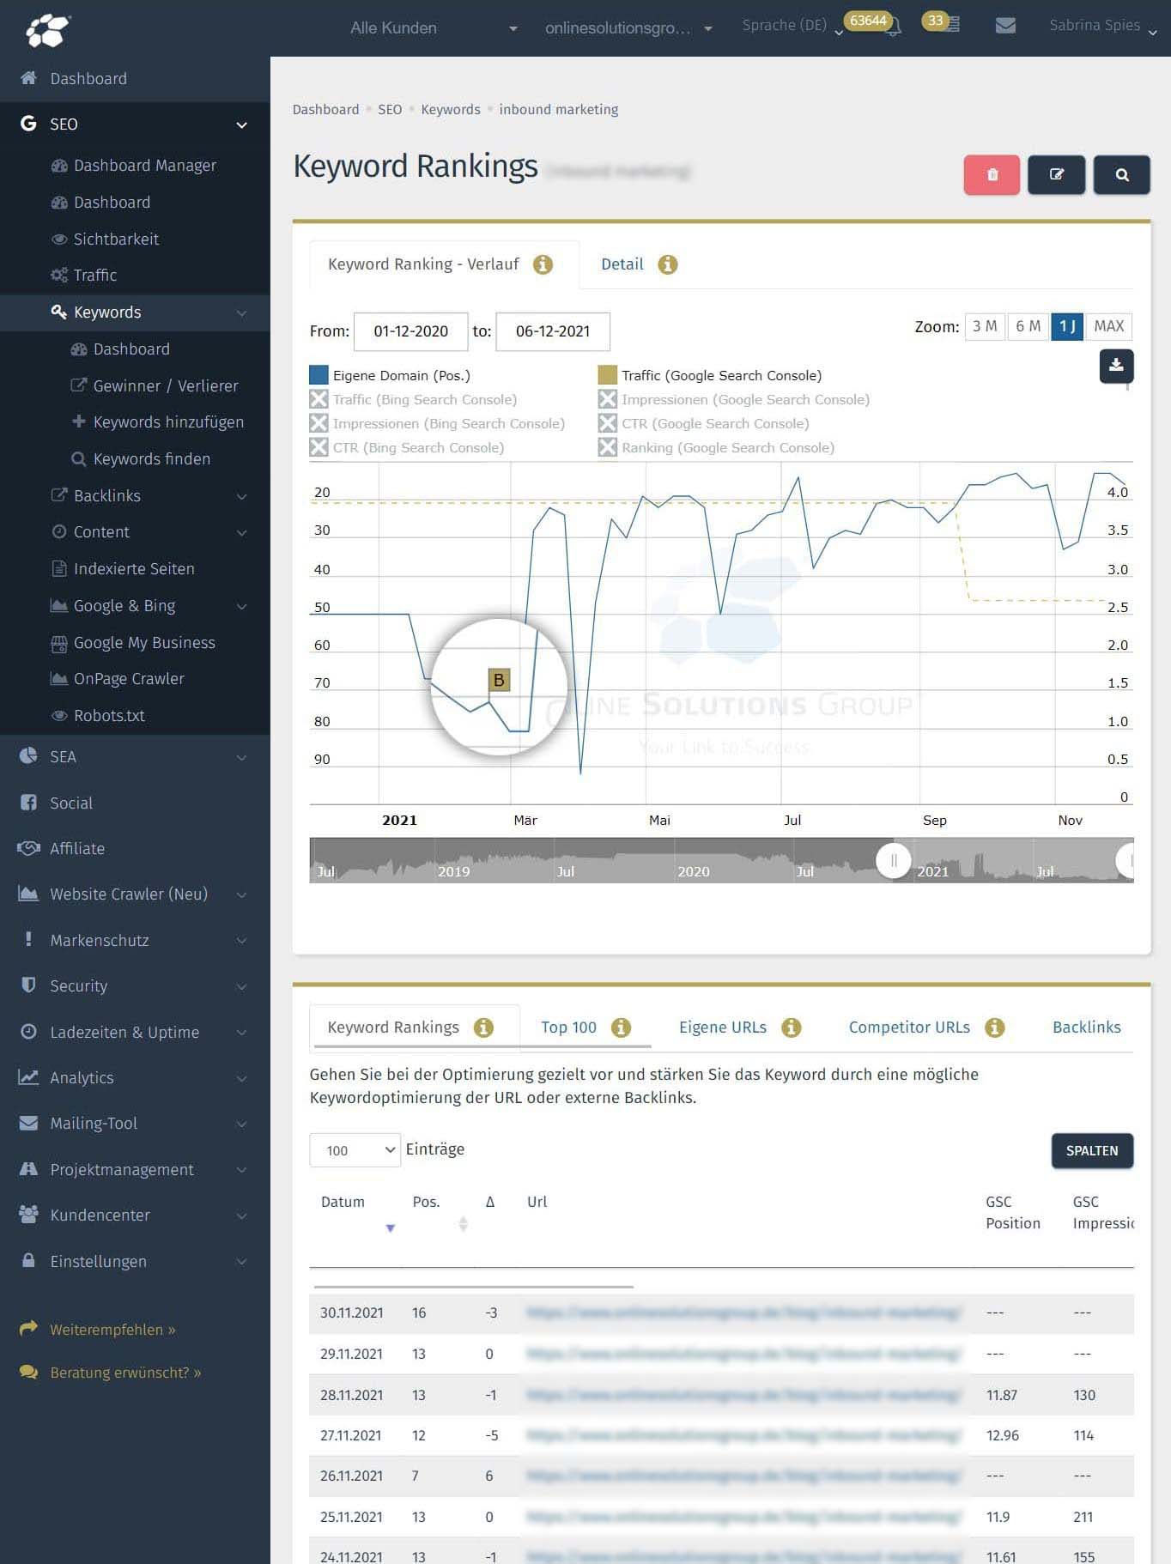Open Sichtbarkeit in the SEO menu
The width and height of the screenshot is (1171, 1564).
pos(116,239)
